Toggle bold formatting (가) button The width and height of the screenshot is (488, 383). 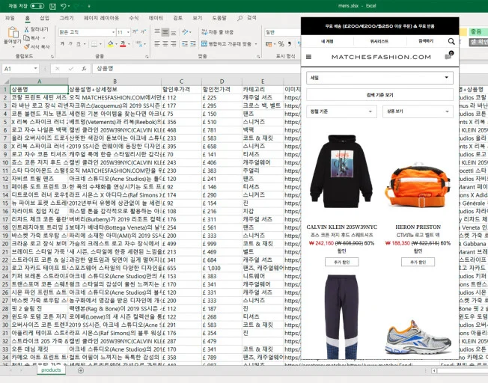(x=62, y=44)
